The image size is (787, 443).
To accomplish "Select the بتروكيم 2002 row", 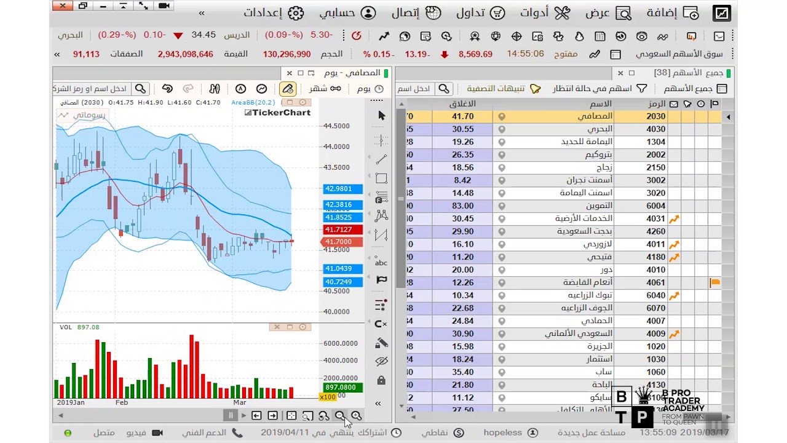I will (x=563, y=154).
